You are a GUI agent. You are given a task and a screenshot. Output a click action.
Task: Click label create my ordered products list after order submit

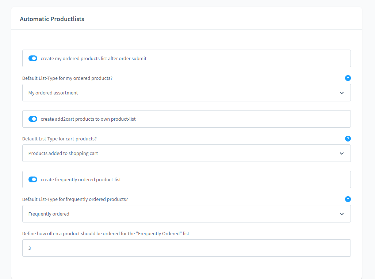[x=93, y=58]
